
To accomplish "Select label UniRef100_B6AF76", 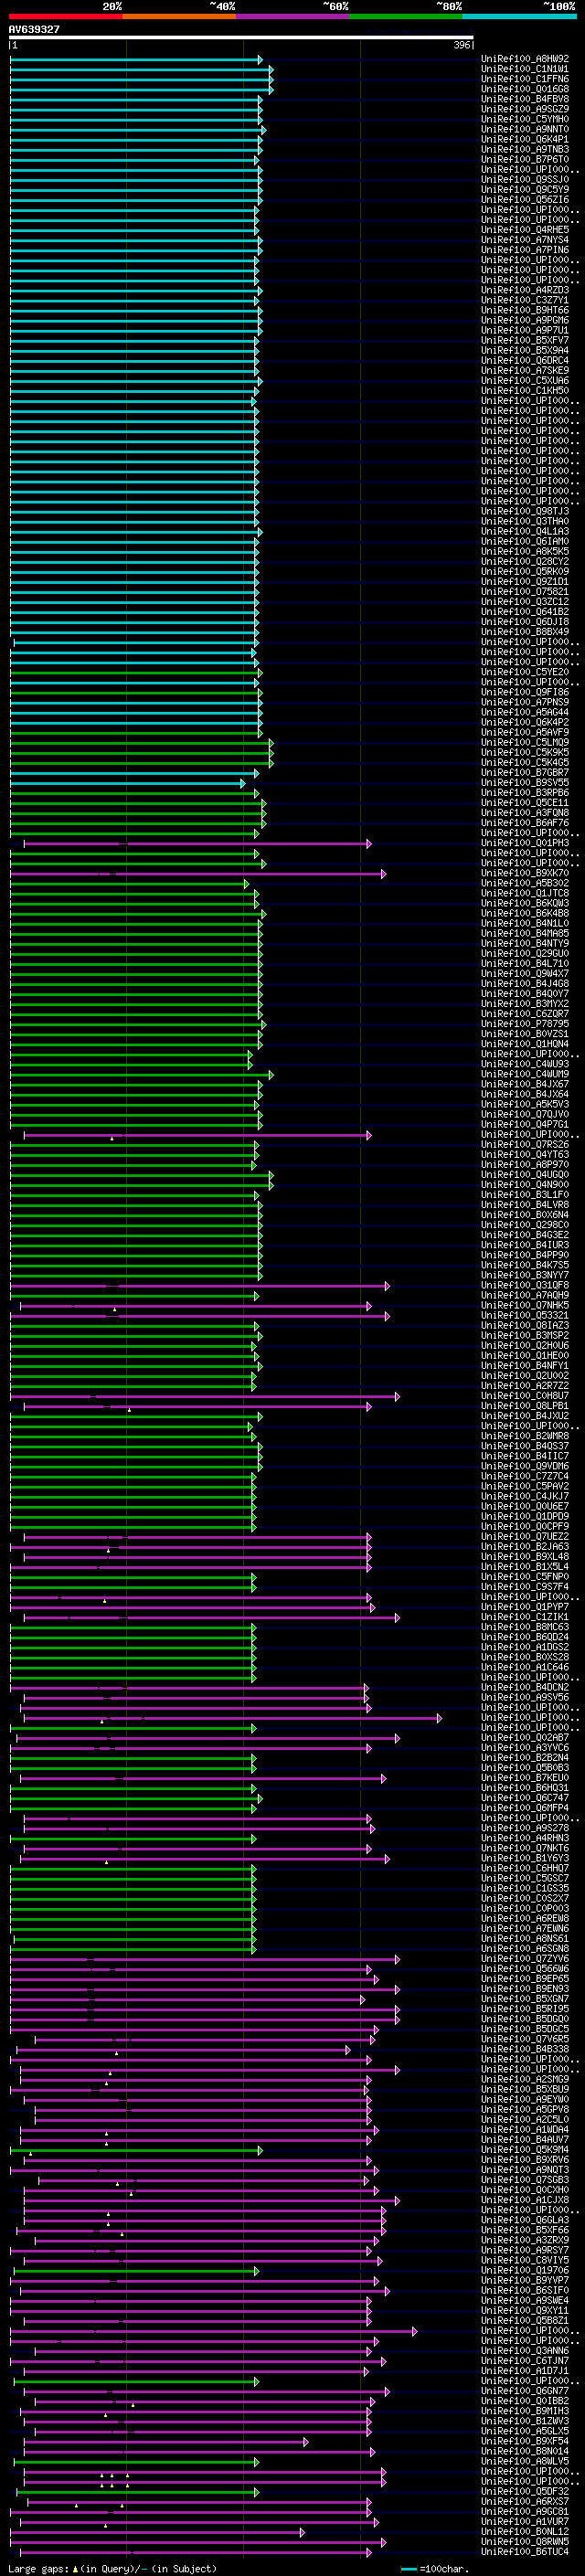I will pyautogui.click(x=525, y=823).
